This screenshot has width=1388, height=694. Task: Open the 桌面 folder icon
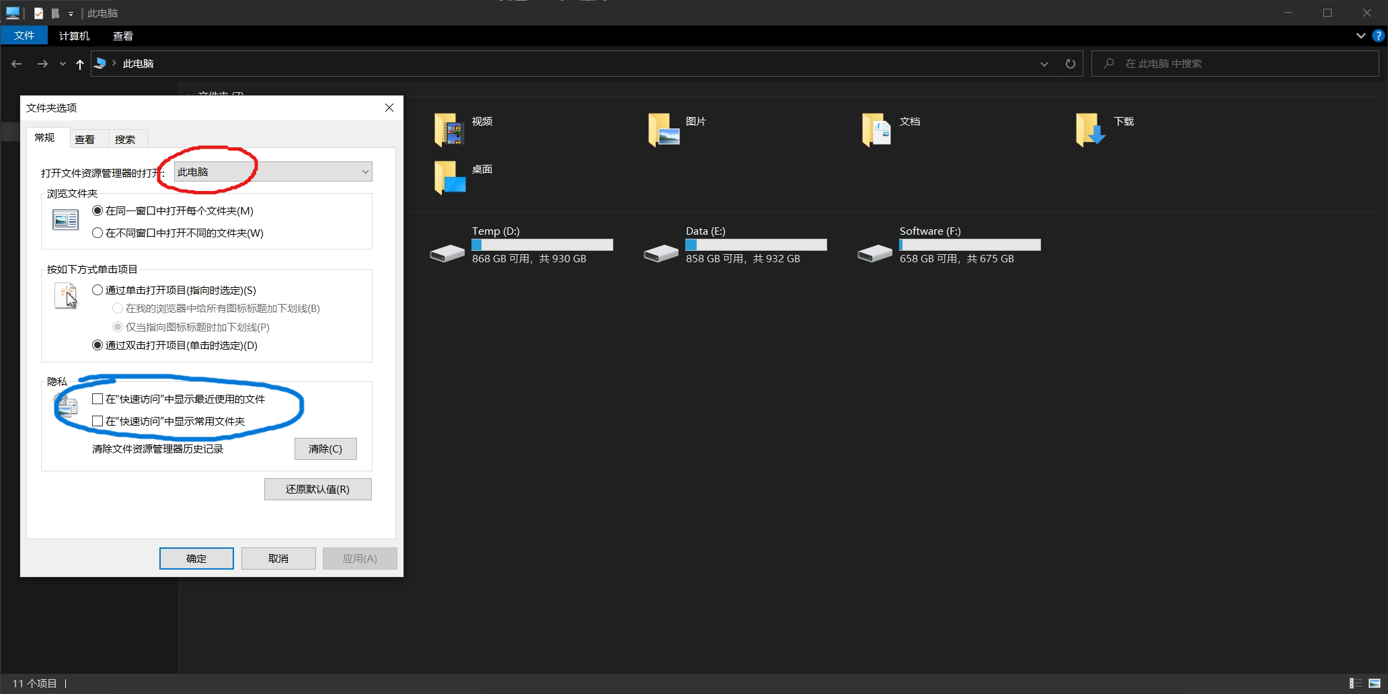tap(449, 178)
